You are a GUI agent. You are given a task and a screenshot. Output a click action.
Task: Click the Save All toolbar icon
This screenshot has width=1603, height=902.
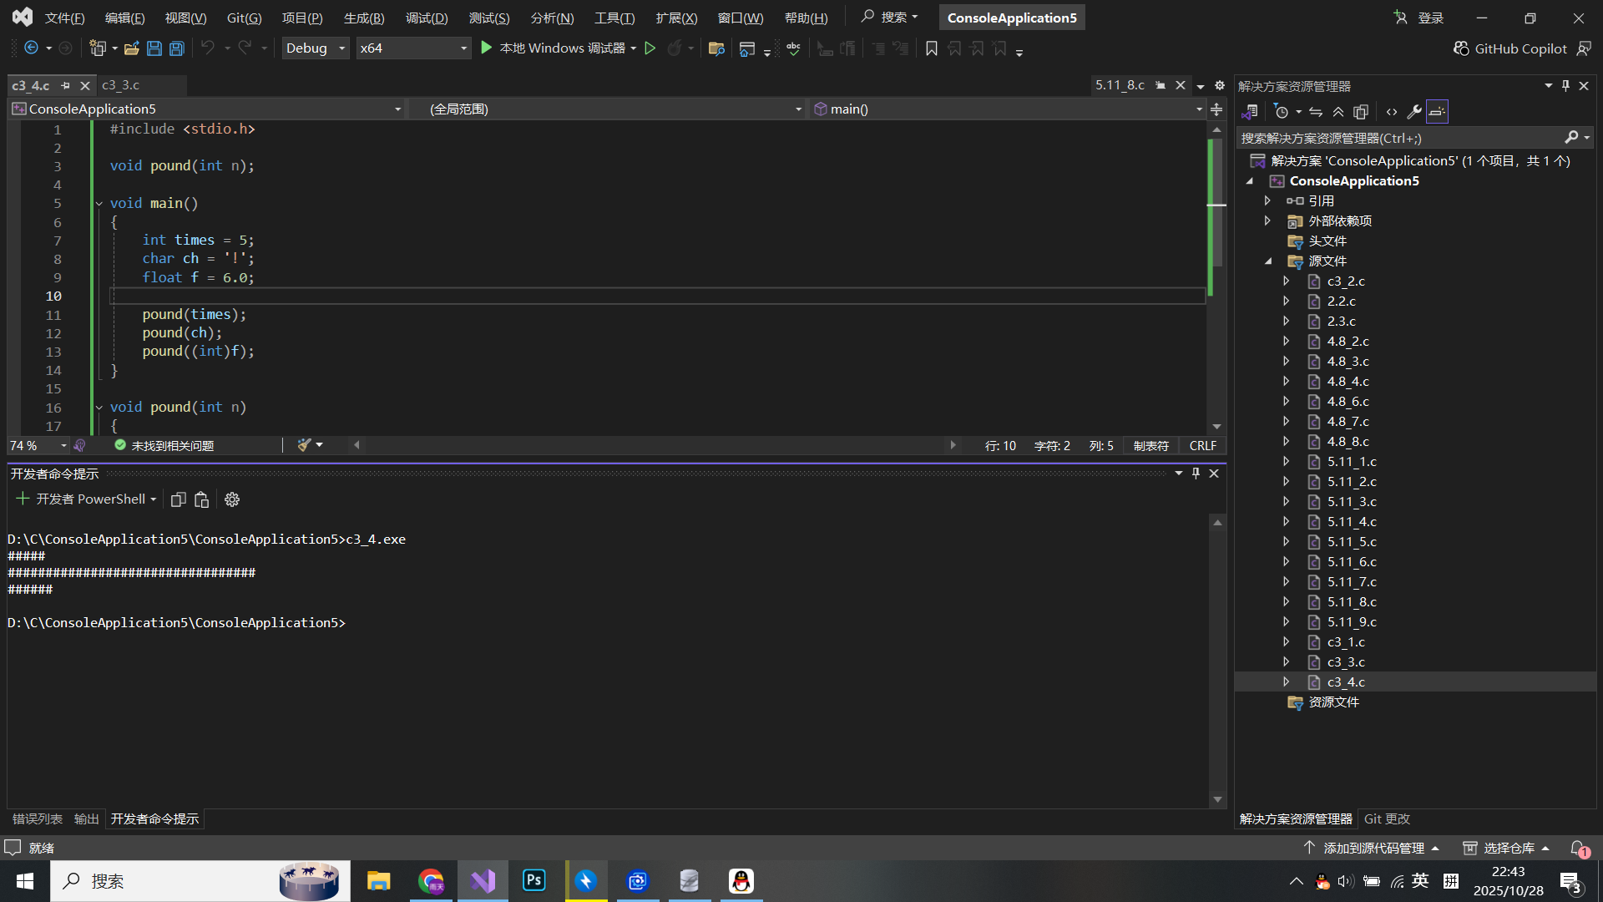tap(177, 48)
